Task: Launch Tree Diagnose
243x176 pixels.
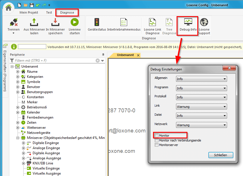Action: pyautogui.click(x=169, y=25)
